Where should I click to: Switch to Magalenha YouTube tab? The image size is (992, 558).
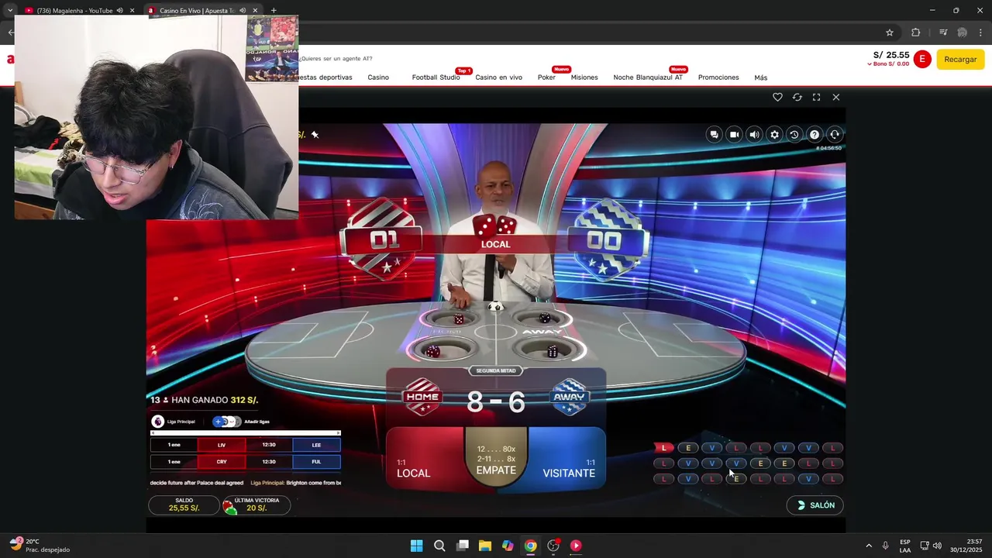(x=76, y=11)
